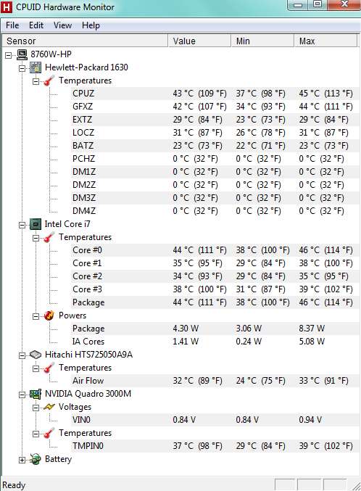Collapse the 8760W-HP root node
The height and width of the screenshot is (491, 361).
click(9, 55)
